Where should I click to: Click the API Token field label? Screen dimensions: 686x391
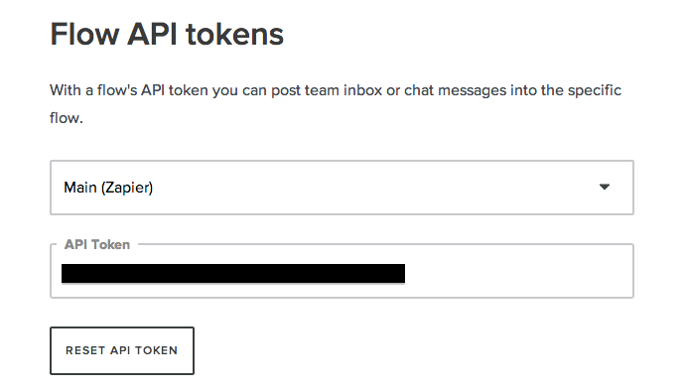[x=97, y=244]
